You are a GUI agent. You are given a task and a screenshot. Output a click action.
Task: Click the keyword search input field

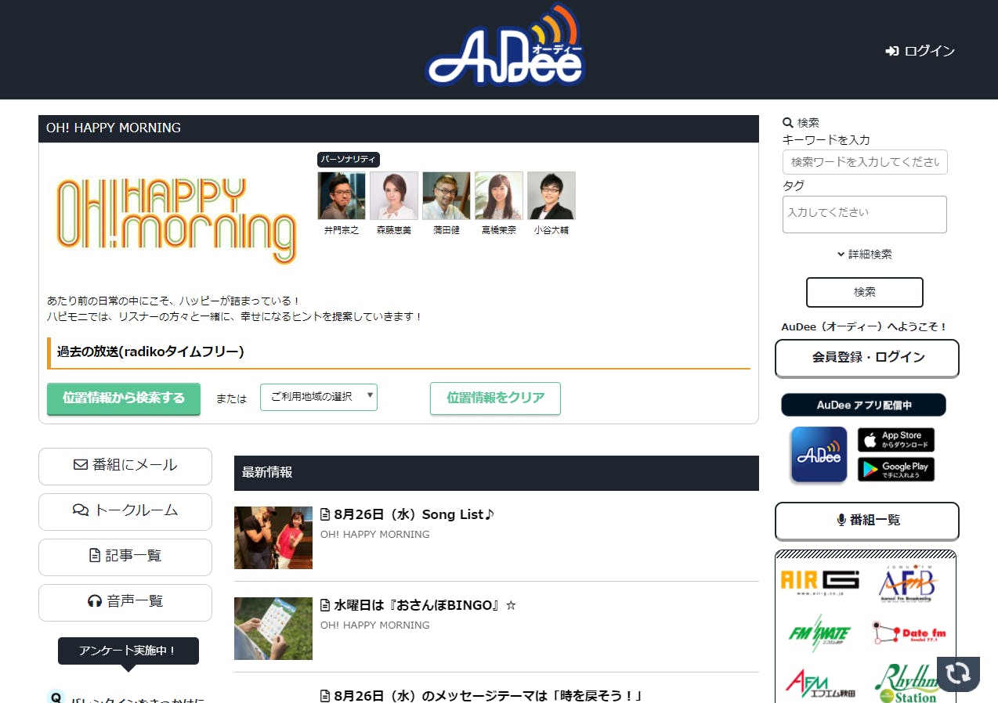click(x=865, y=162)
